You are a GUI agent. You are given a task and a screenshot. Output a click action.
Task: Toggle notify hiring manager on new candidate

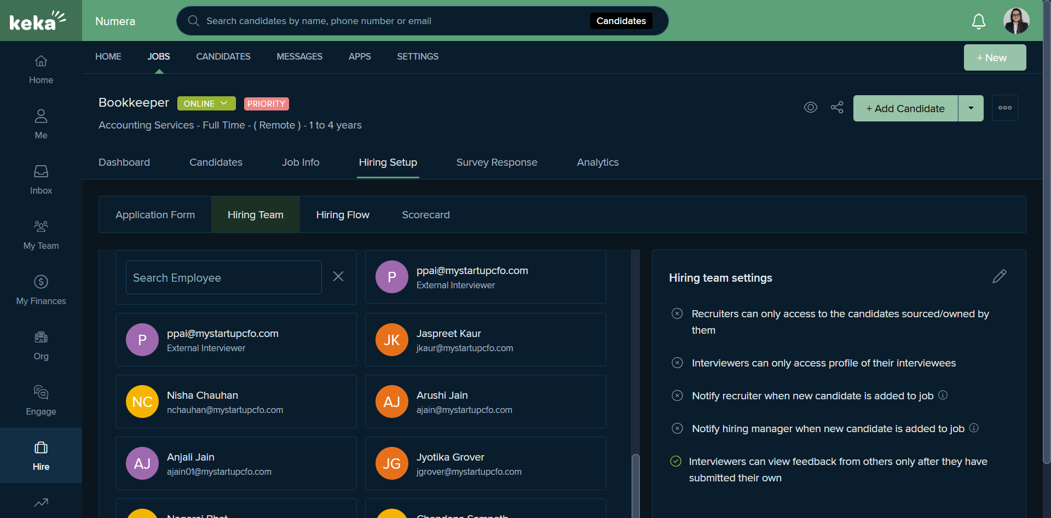click(677, 428)
